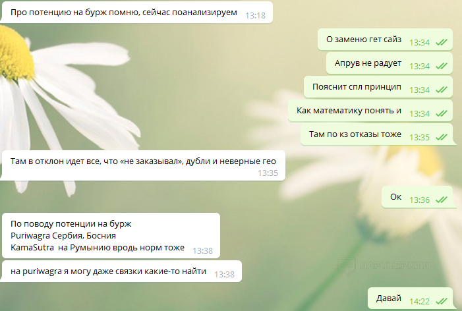Click read receipt ticks on 'Пояснит спл принцип'
The width and height of the screenshot is (462, 311).
(x=442, y=90)
